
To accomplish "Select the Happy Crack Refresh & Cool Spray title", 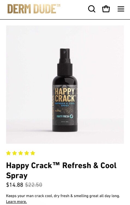I will [61, 170].
